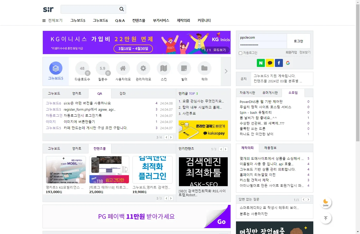Open post 'PowerDNS용 웹 기반 제어판'
Viewport: 360px width, 234px height.
click(x=261, y=102)
